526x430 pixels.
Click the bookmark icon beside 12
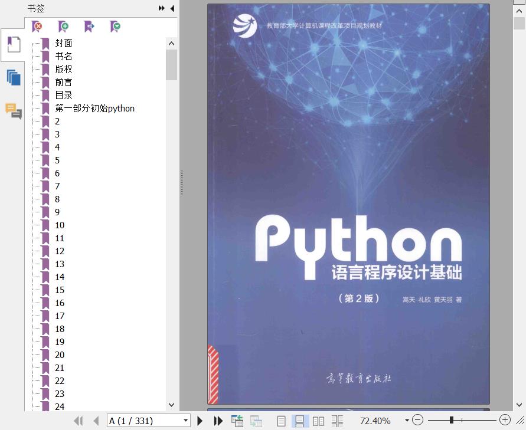tap(45, 251)
